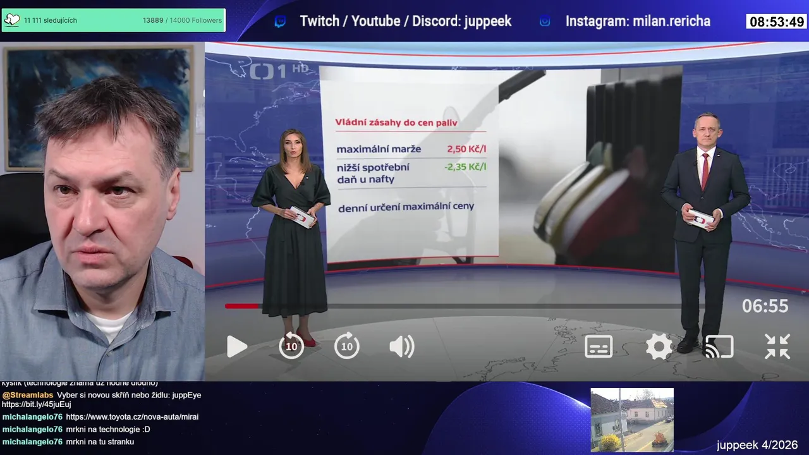Skip forward 10 seconds

click(347, 346)
